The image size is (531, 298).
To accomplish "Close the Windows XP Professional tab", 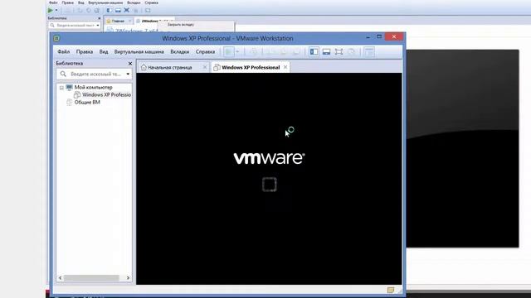I will coord(285,67).
